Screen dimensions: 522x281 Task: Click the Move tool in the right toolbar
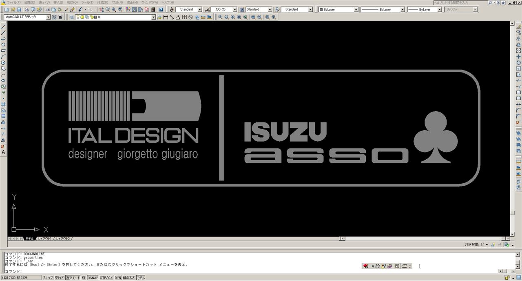click(x=519, y=57)
